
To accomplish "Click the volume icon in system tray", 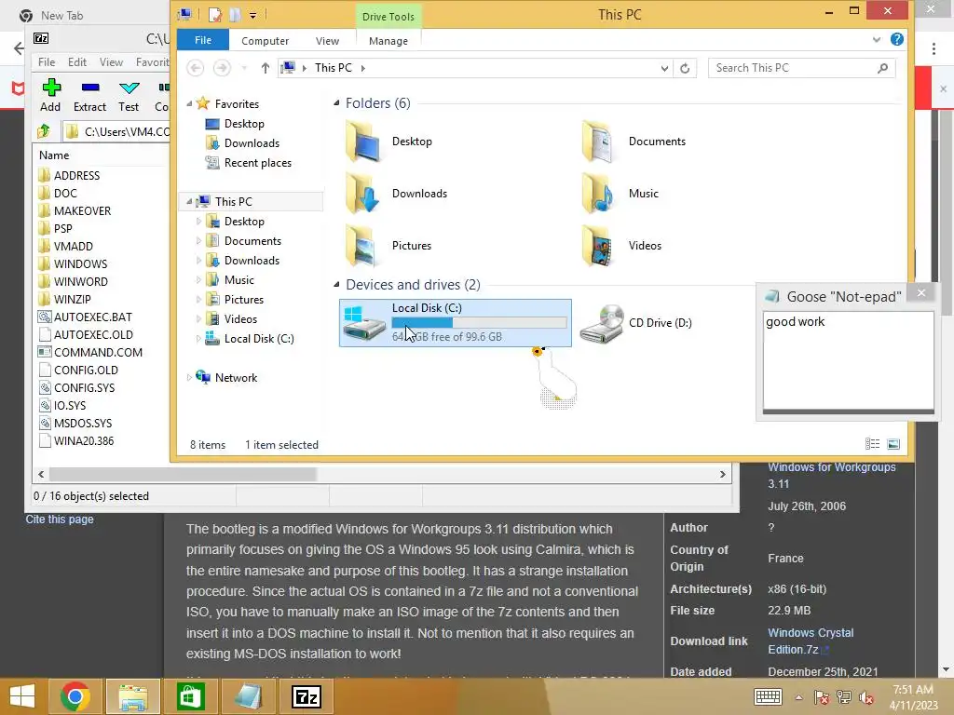I will pos(865,697).
